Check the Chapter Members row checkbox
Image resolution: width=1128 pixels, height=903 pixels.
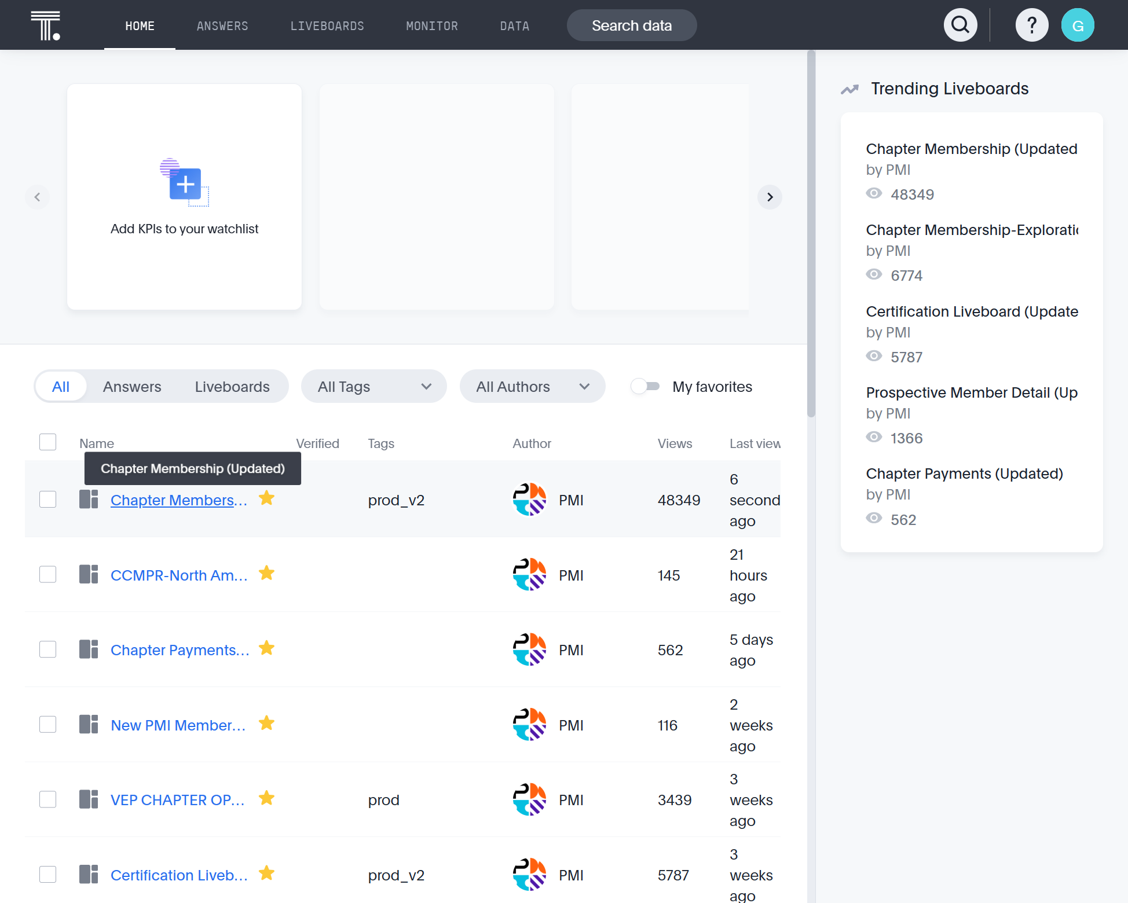click(47, 499)
